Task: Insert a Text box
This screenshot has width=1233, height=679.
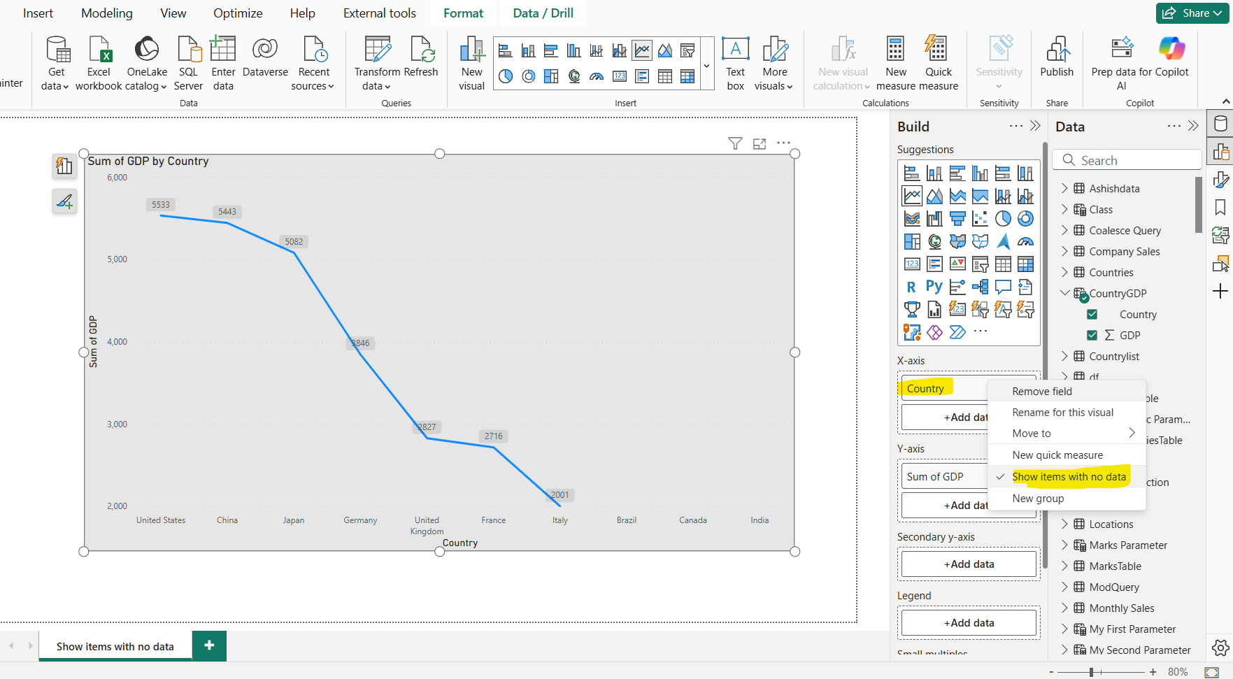Action: click(735, 63)
